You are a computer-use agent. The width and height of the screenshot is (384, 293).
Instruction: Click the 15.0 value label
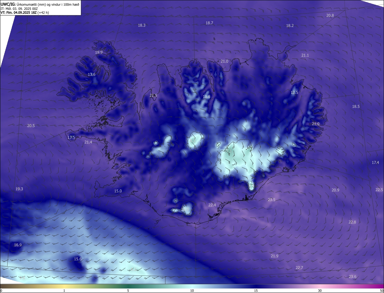[118, 191]
